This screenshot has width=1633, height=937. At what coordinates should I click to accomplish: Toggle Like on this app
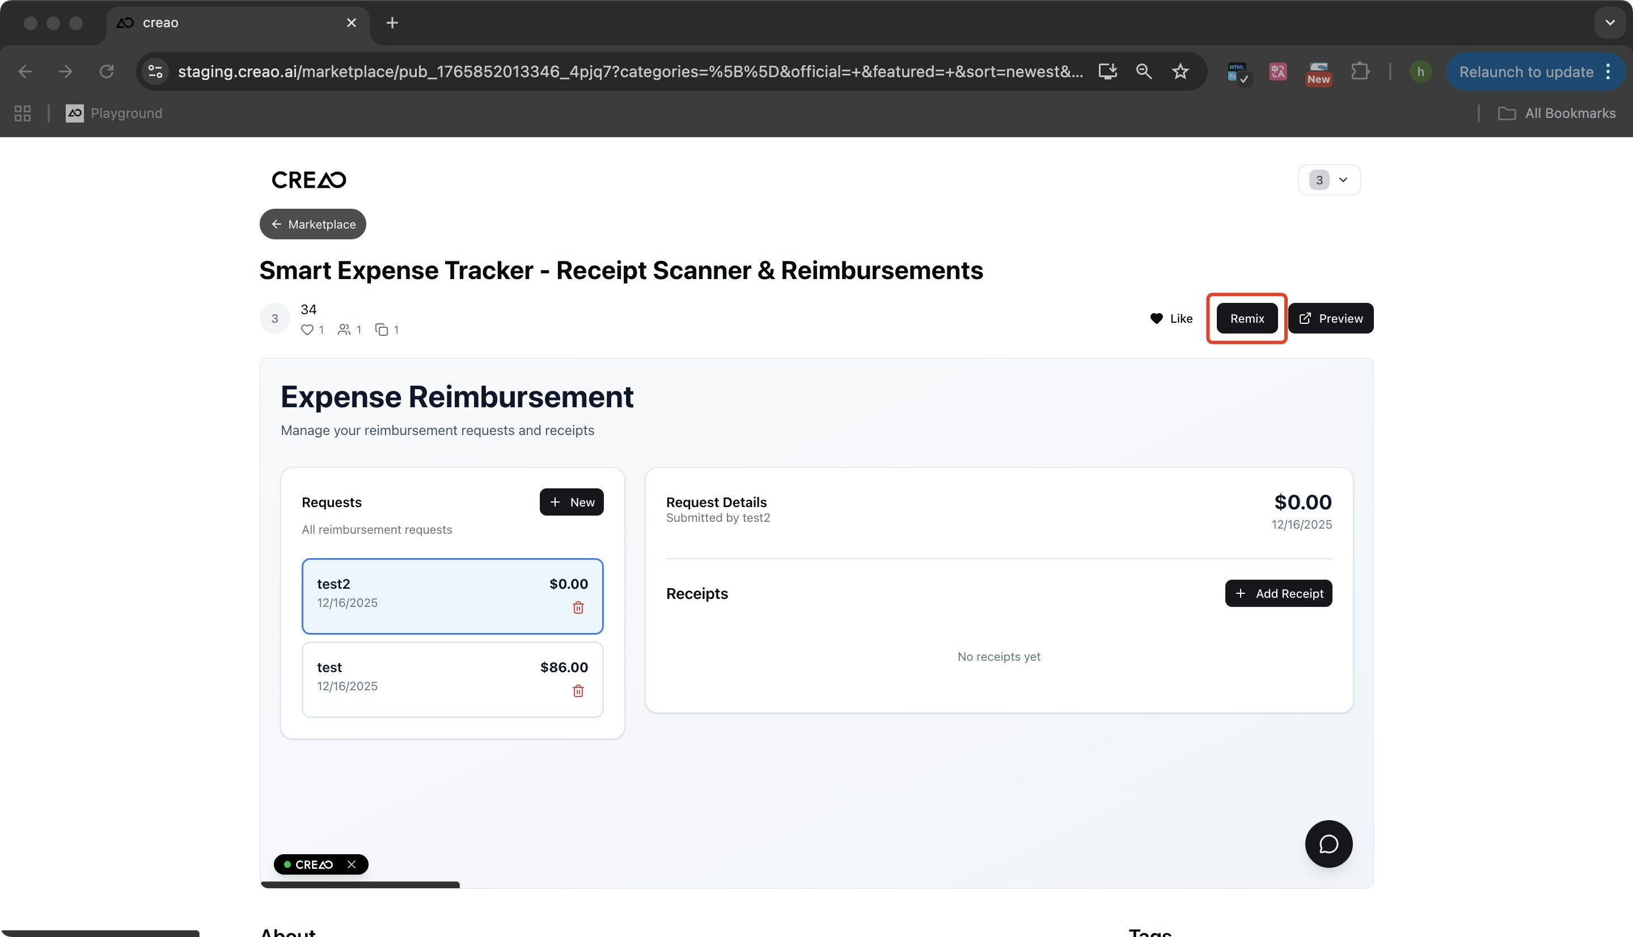point(1170,319)
